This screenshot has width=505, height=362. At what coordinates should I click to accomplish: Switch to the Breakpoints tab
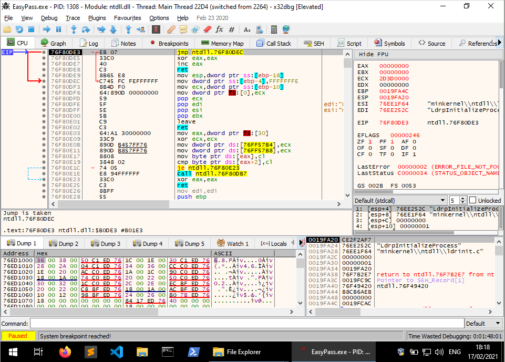pyautogui.click(x=169, y=43)
